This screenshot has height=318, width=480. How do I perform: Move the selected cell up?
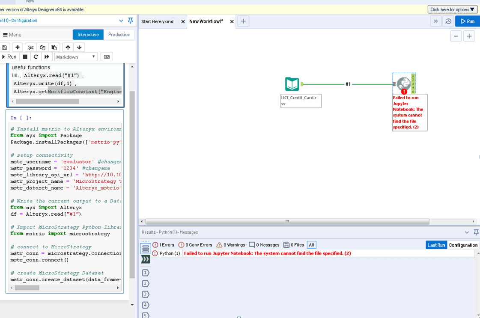67,47
